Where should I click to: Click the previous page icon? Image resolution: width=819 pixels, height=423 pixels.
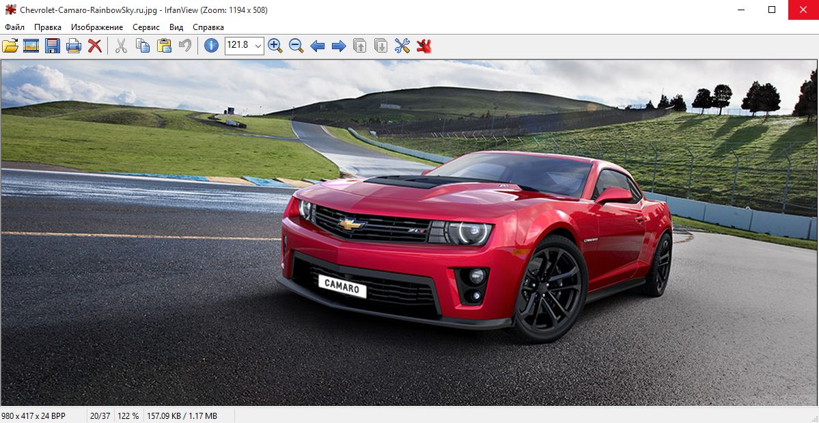click(360, 46)
